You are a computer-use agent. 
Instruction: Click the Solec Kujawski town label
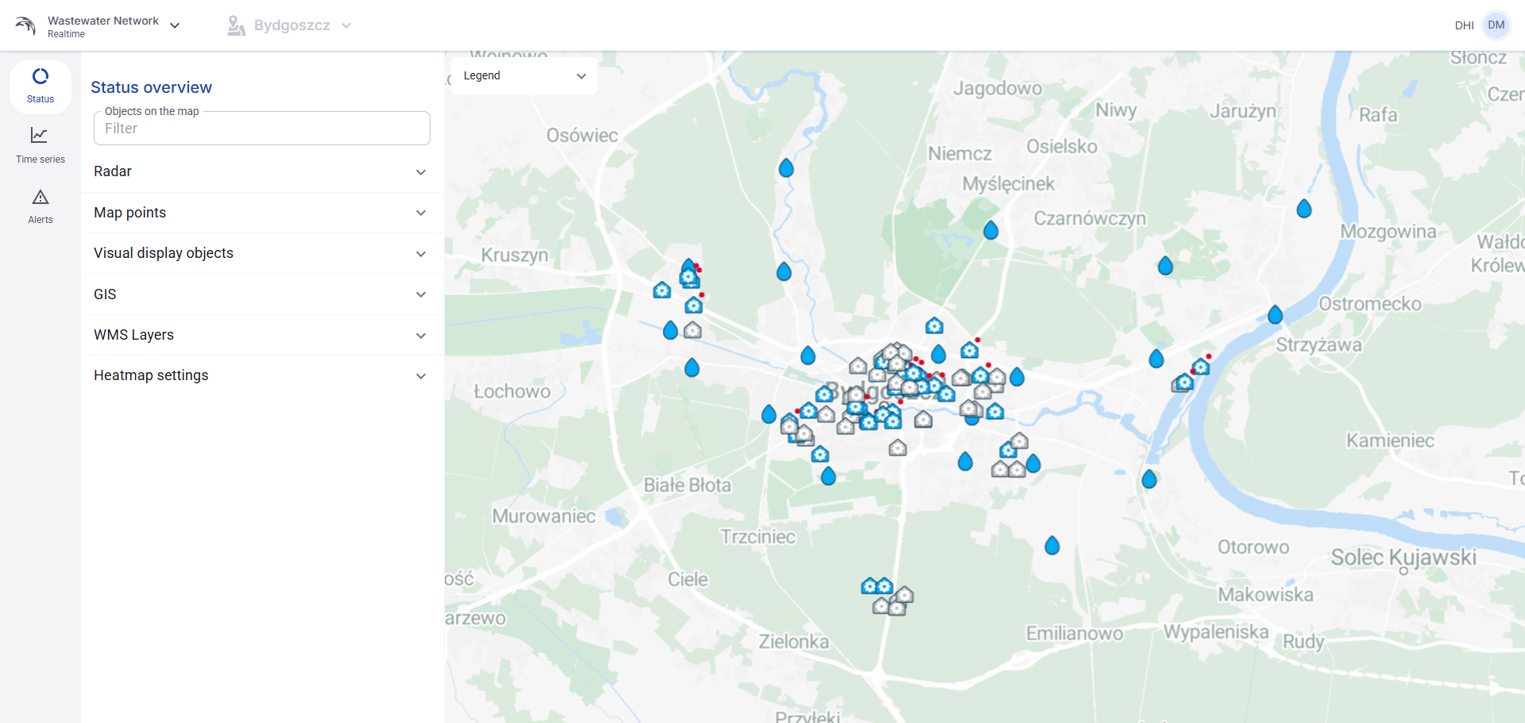(1403, 557)
